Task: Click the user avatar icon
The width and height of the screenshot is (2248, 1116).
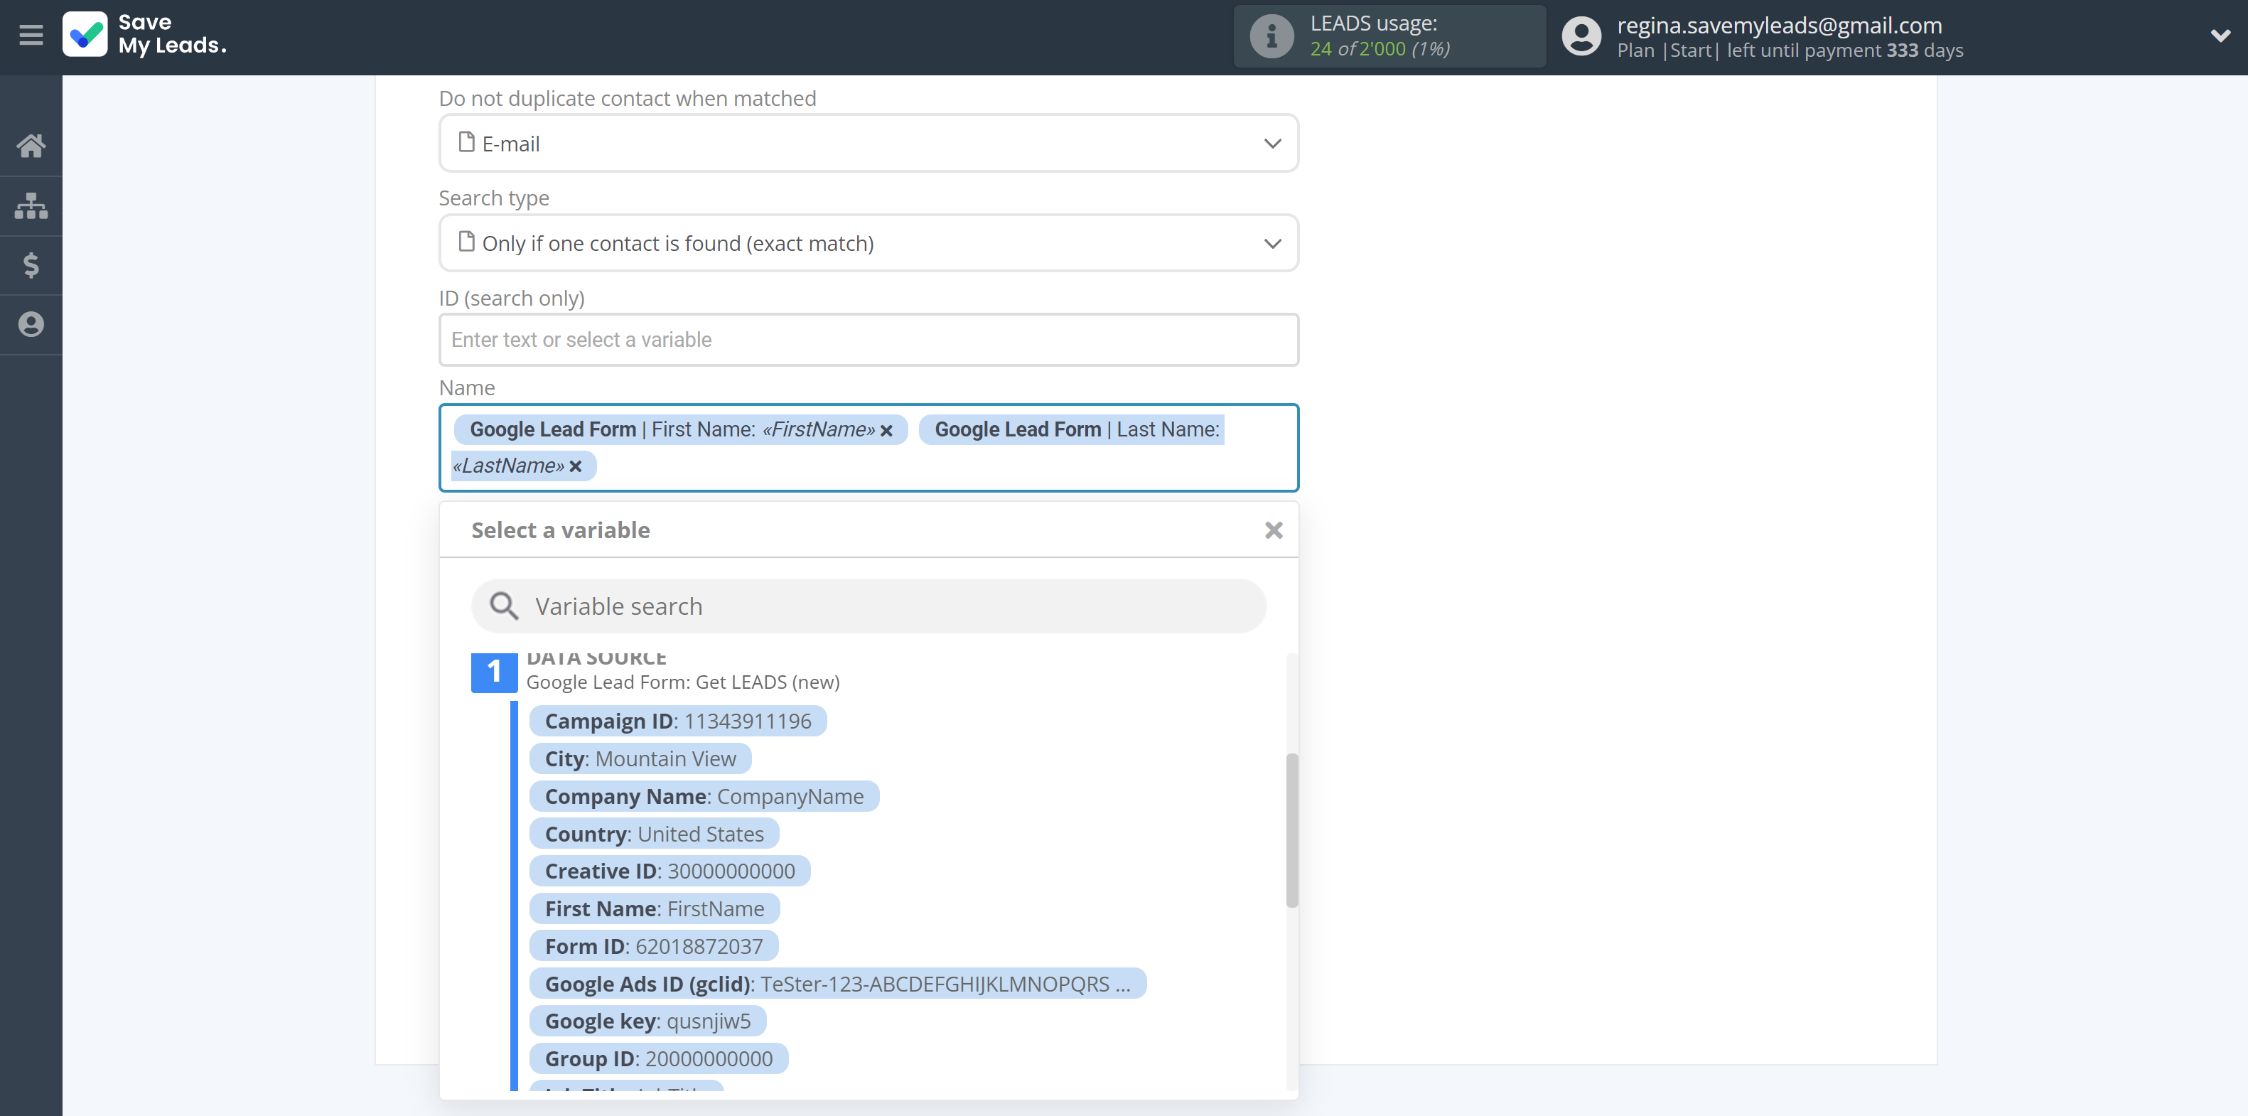Action: coord(1581,36)
